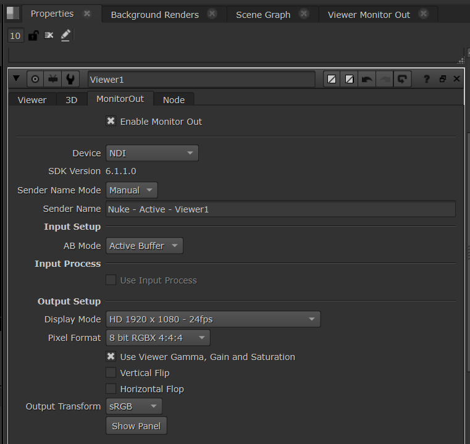470x444 pixels.
Task: Collapse the Viewer1 panel with disclosure triangle
Action: pyautogui.click(x=16, y=79)
